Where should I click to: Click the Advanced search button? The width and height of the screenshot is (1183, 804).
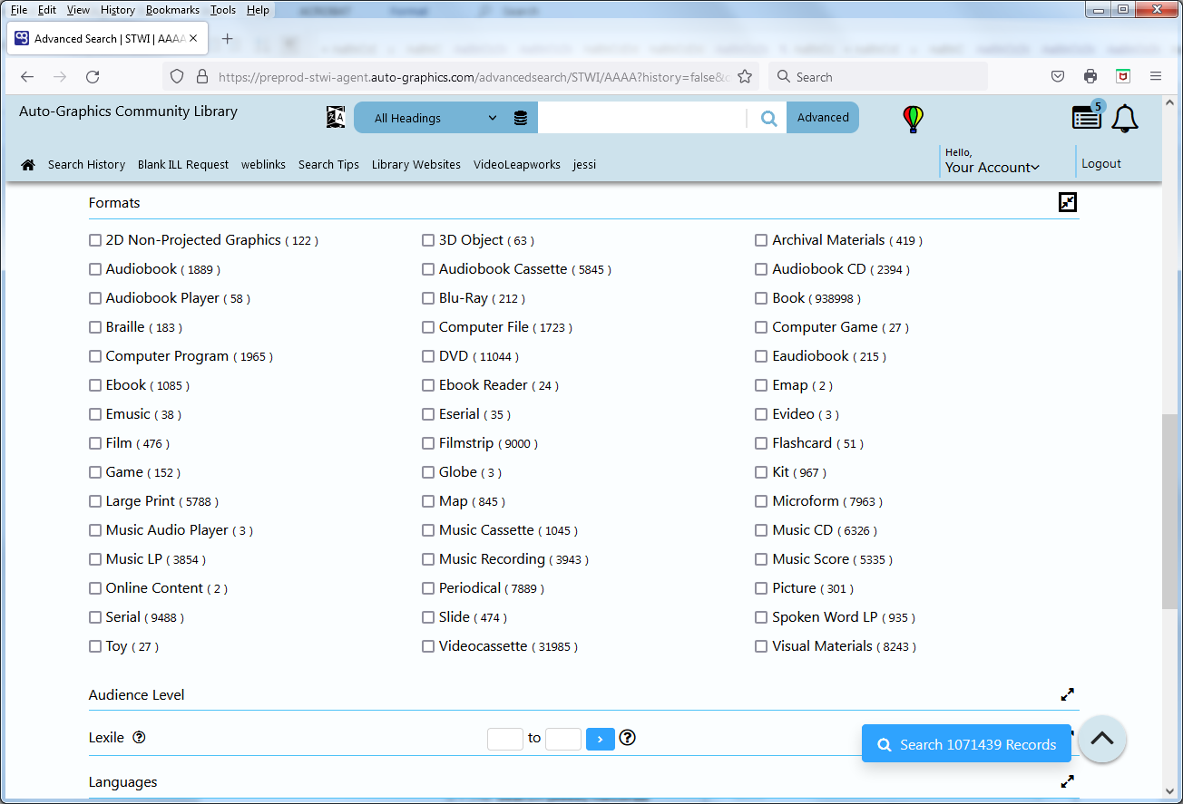coord(823,118)
